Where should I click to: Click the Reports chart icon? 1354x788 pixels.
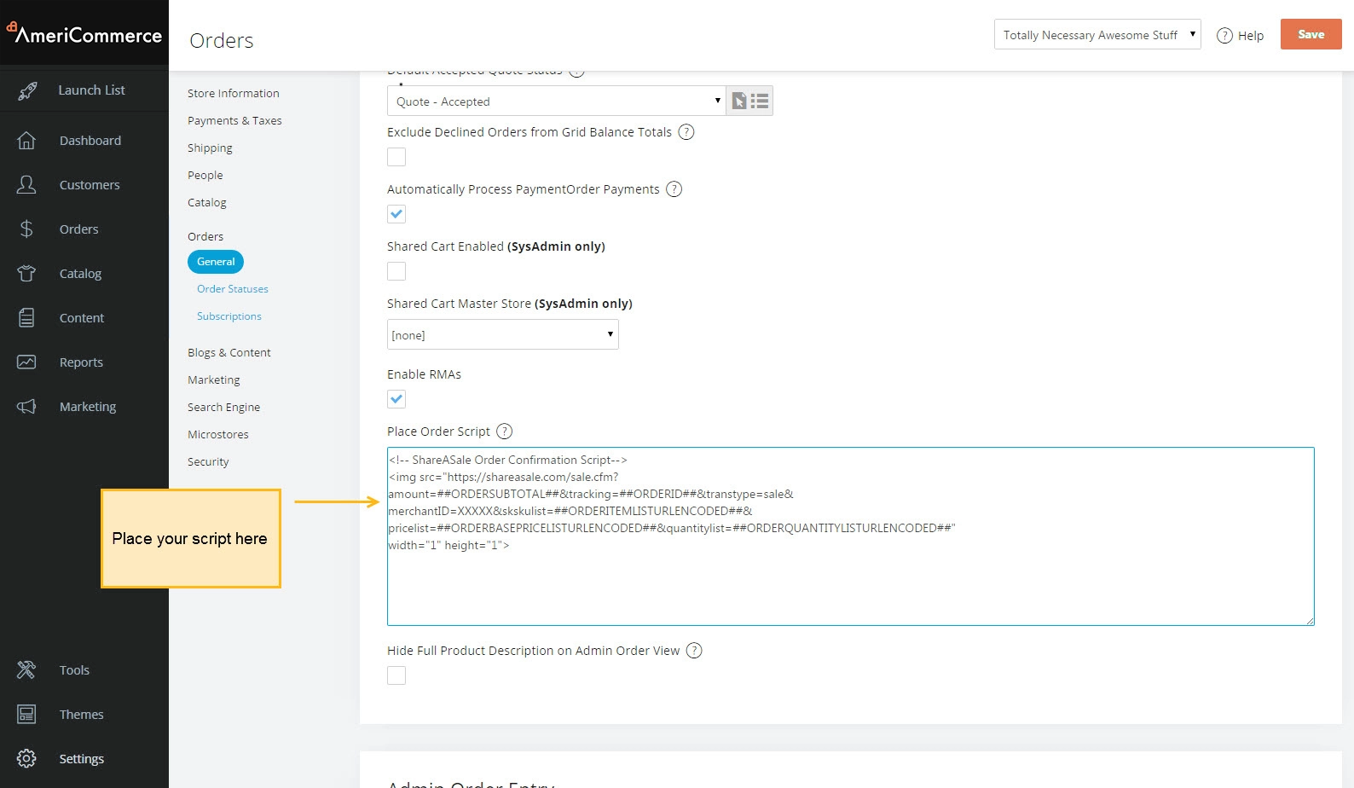[x=26, y=362]
